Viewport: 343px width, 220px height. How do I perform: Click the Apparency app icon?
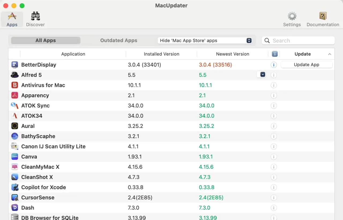click(14, 95)
